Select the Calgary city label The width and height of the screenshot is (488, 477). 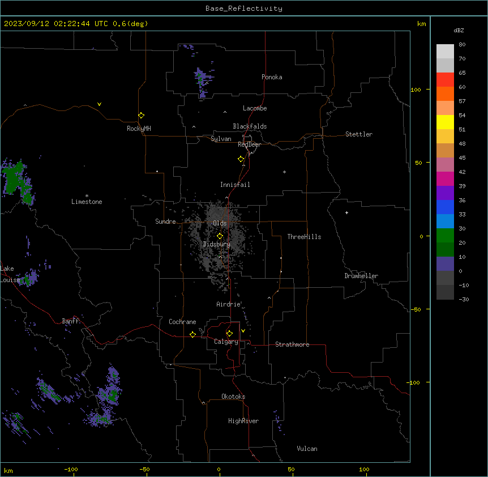tap(226, 342)
